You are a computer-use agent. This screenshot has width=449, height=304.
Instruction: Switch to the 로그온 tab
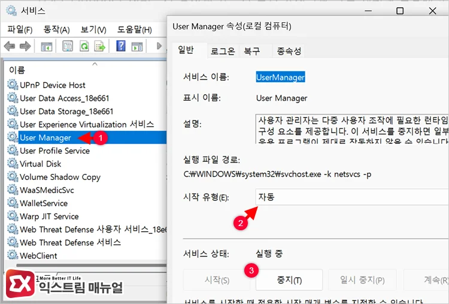[223, 52]
